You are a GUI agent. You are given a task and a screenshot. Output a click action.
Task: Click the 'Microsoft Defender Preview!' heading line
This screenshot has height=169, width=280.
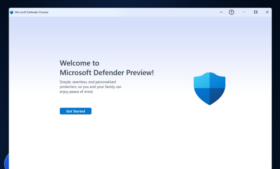tap(107, 73)
